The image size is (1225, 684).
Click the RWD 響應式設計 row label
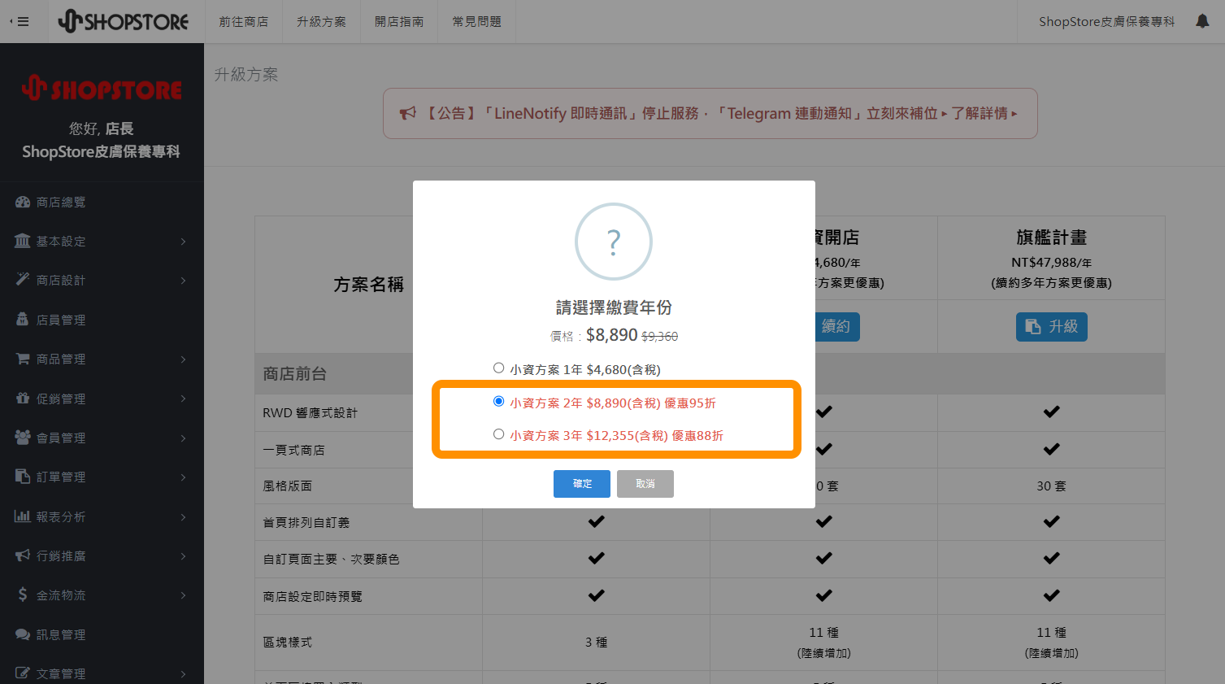(x=311, y=413)
